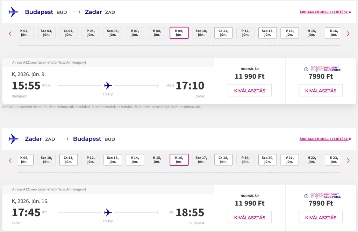Select the return date Cs 18, jún.
This screenshot has width=358, height=232.
click(x=223, y=160)
